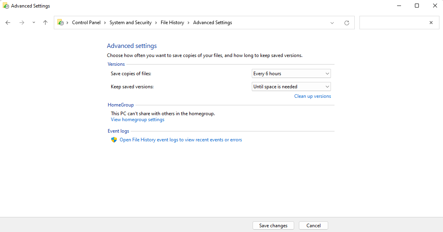The height and width of the screenshot is (232, 443).
Task: Click the back navigation arrow
Action: click(8, 23)
